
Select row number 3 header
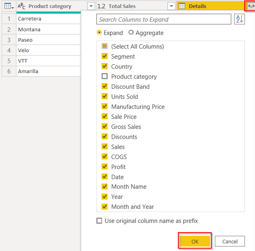click(9, 40)
